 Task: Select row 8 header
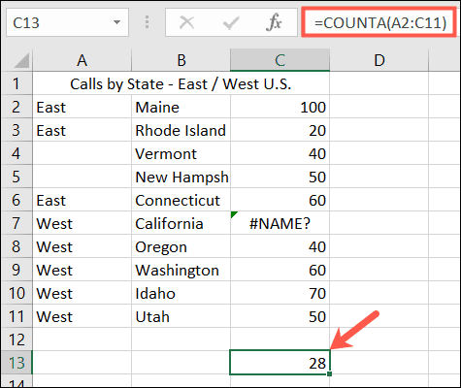click(x=16, y=246)
